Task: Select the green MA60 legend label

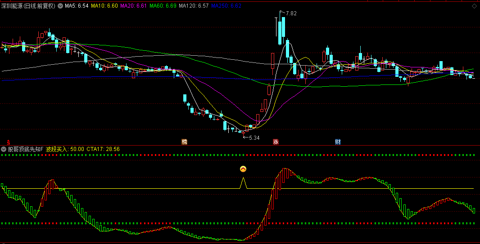Action: pos(163,6)
